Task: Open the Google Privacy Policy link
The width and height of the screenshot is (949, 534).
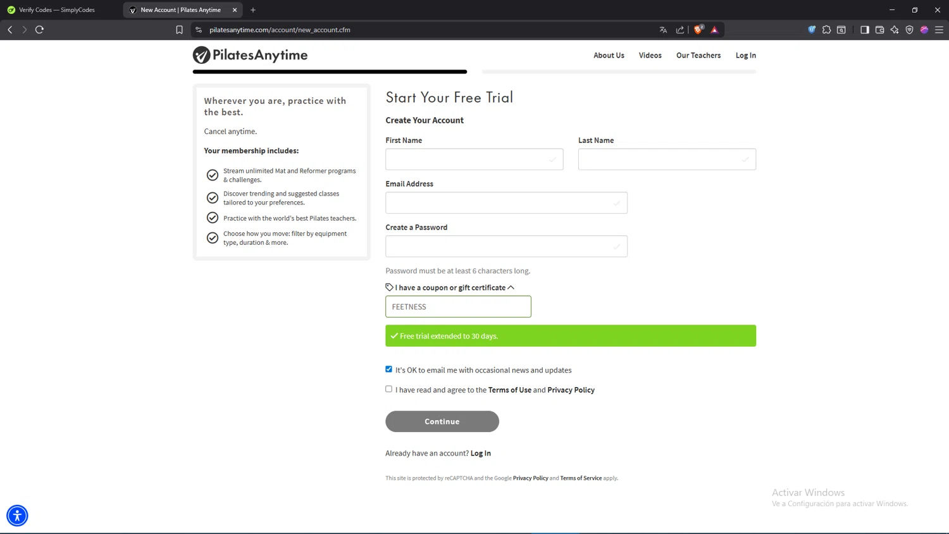Action: pyautogui.click(x=531, y=478)
